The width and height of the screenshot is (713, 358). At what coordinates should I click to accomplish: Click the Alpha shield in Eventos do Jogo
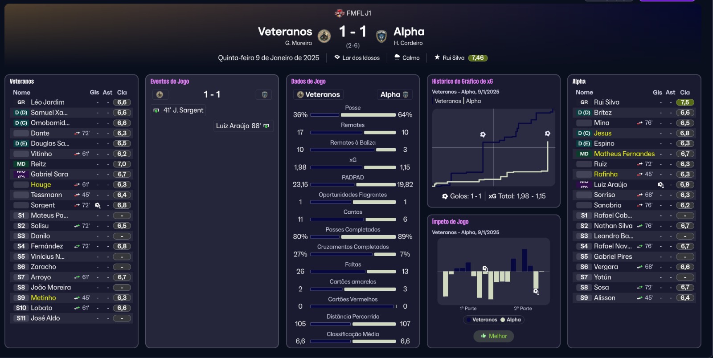pos(265,94)
